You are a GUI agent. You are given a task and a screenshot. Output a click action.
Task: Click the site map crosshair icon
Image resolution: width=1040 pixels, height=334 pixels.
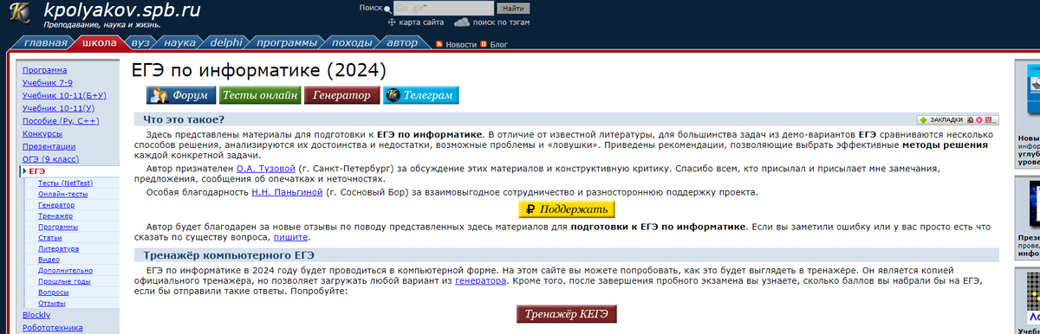pos(392,22)
